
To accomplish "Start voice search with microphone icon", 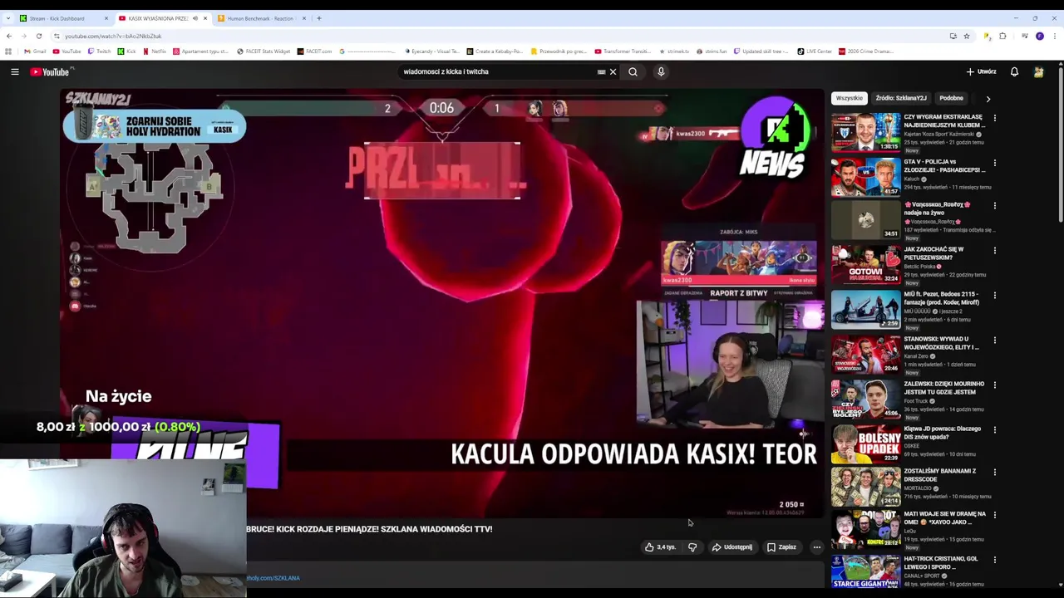I will [x=661, y=72].
